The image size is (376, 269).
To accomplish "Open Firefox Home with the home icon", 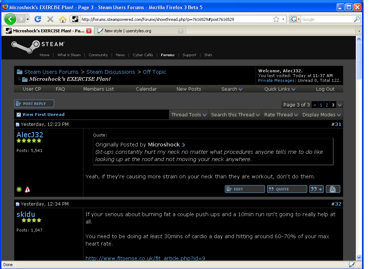I will (62, 19).
